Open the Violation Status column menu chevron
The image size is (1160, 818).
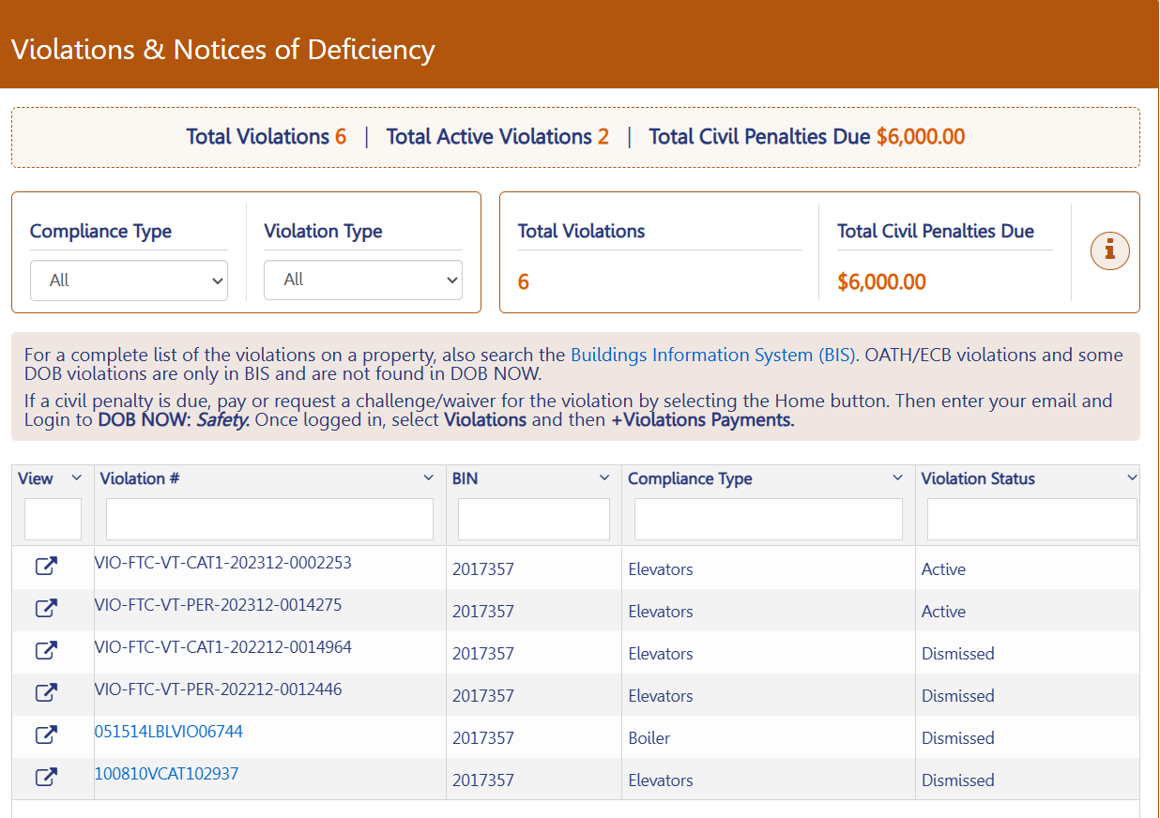[x=1132, y=478]
